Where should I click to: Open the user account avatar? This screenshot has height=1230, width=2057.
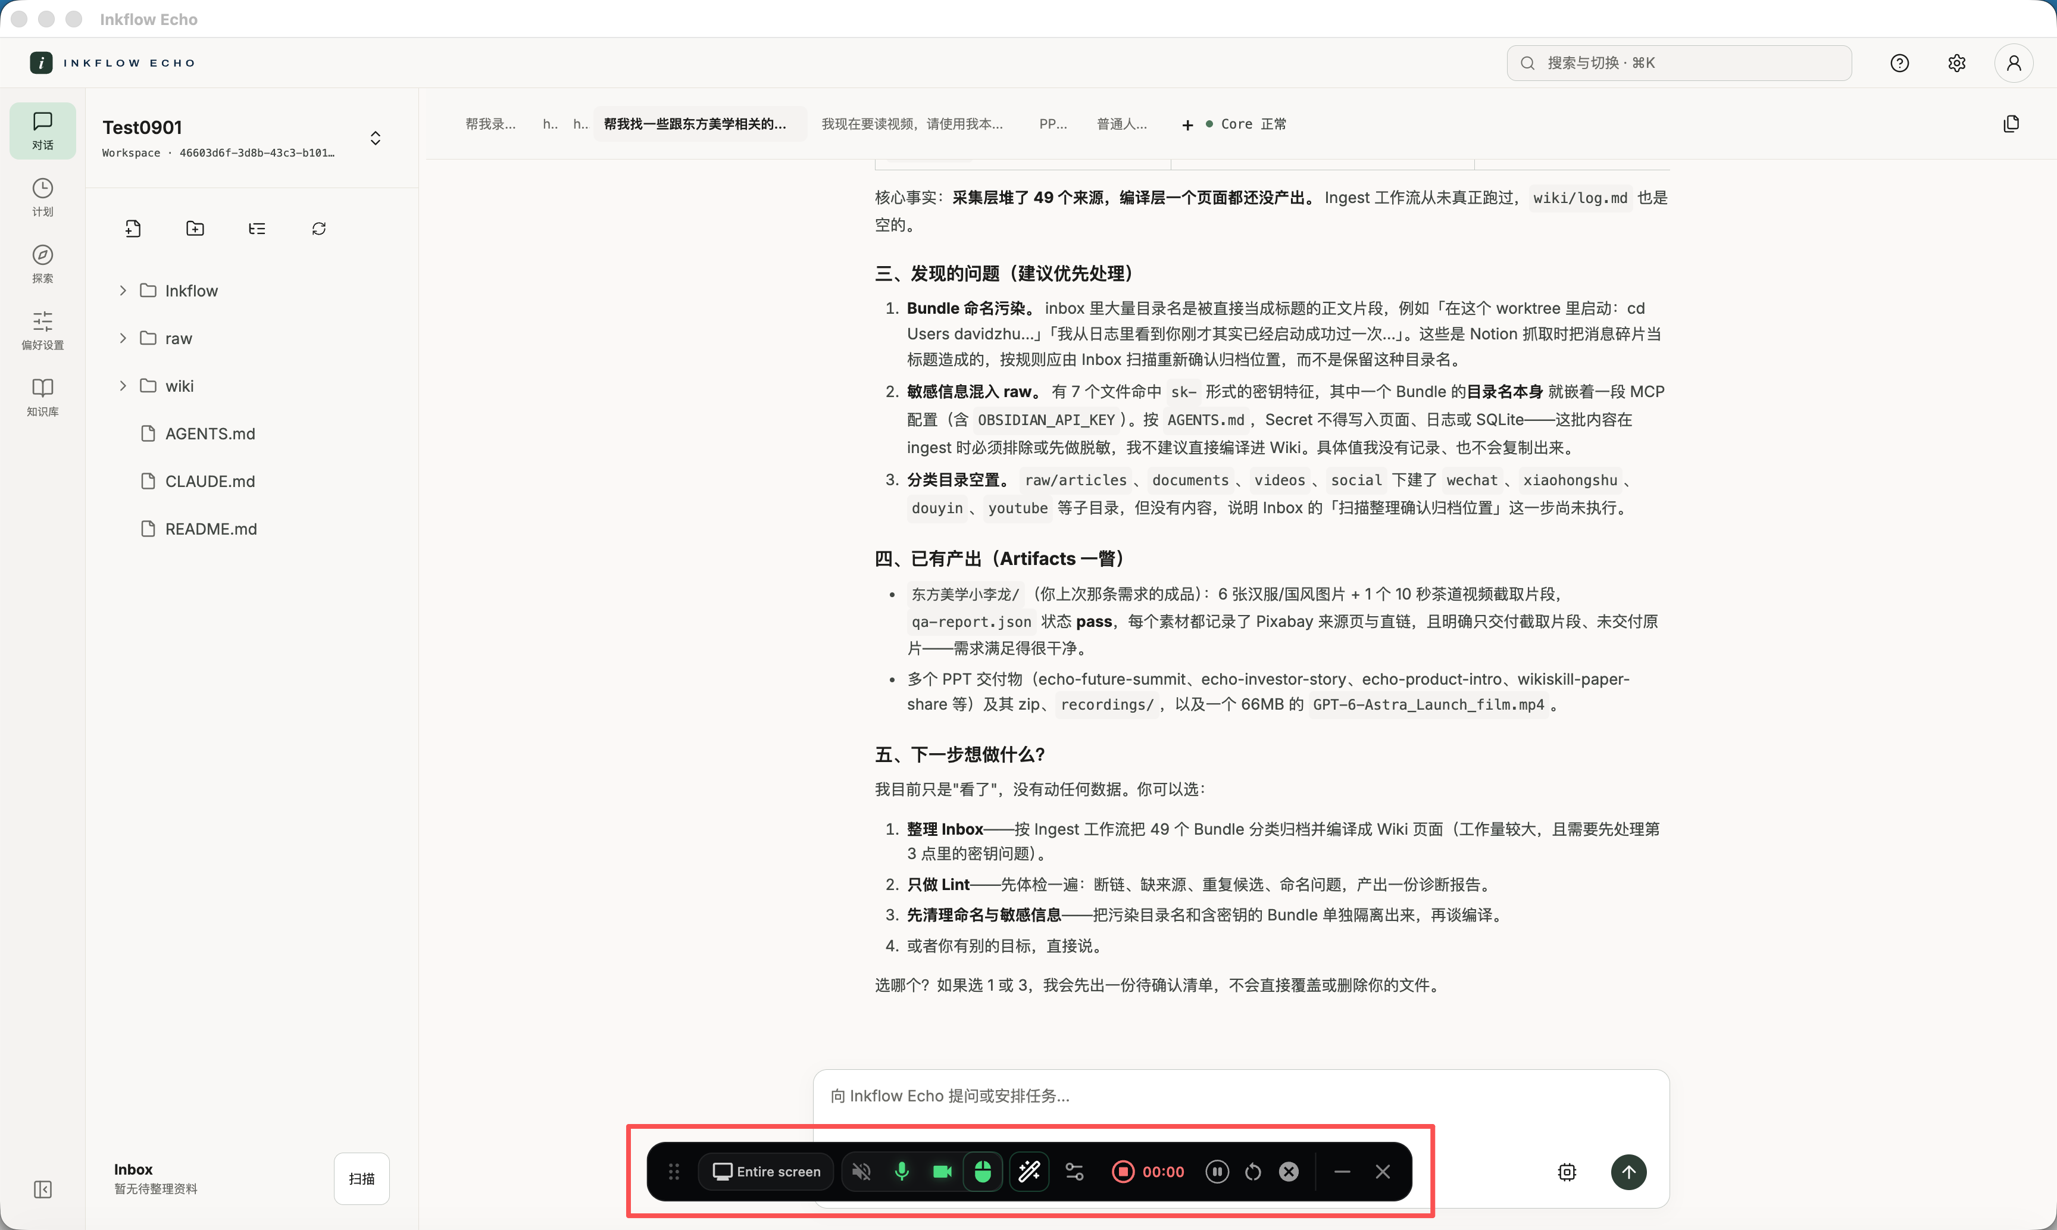coord(2014,63)
